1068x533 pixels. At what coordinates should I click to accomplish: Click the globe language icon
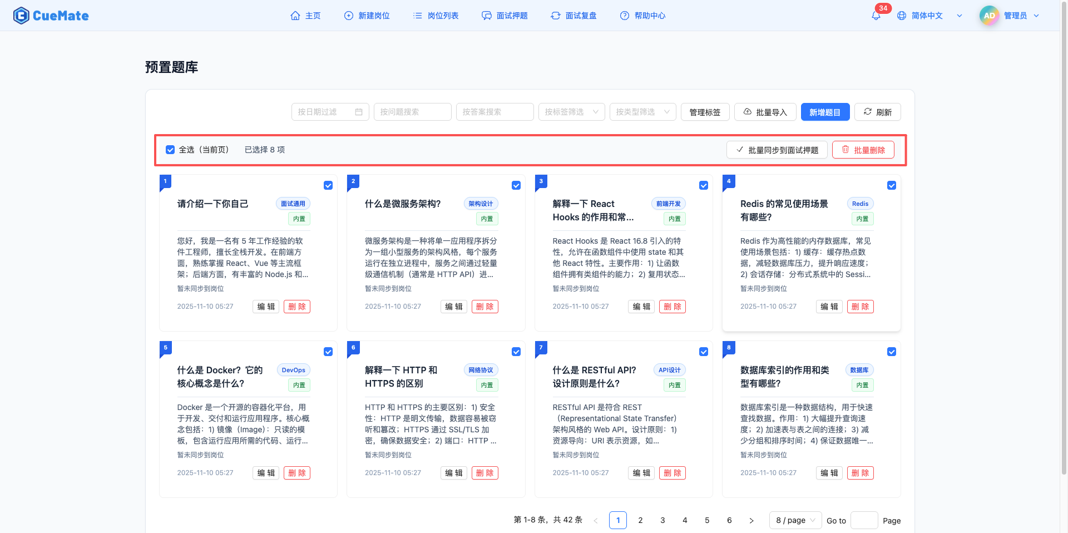[x=902, y=16]
